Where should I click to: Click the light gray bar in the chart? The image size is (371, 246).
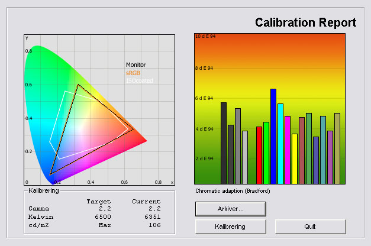[x=244, y=157]
